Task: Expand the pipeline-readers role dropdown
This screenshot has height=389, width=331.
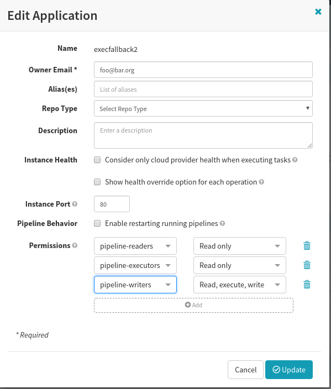Action: 135,246
